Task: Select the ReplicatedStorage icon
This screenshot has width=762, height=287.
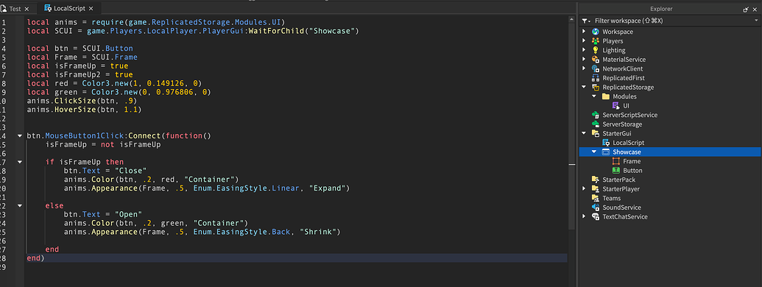Action: click(x=596, y=88)
